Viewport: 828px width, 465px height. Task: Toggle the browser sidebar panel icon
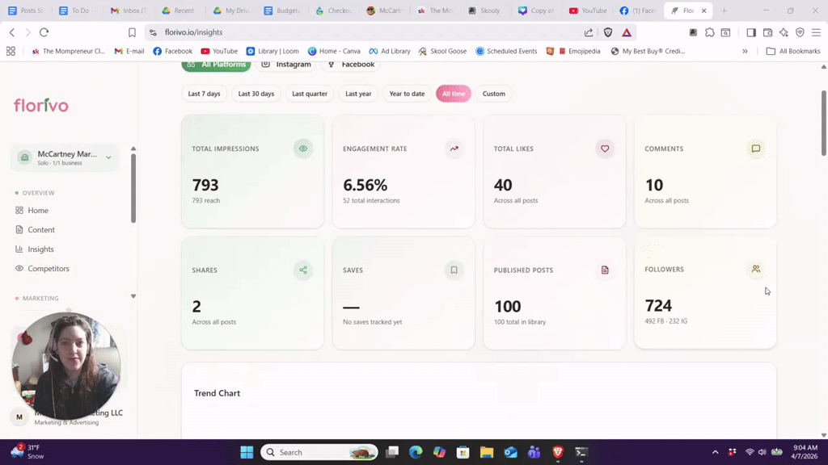coord(751,32)
